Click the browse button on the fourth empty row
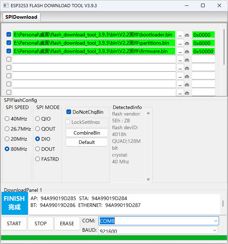 (180, 85)
